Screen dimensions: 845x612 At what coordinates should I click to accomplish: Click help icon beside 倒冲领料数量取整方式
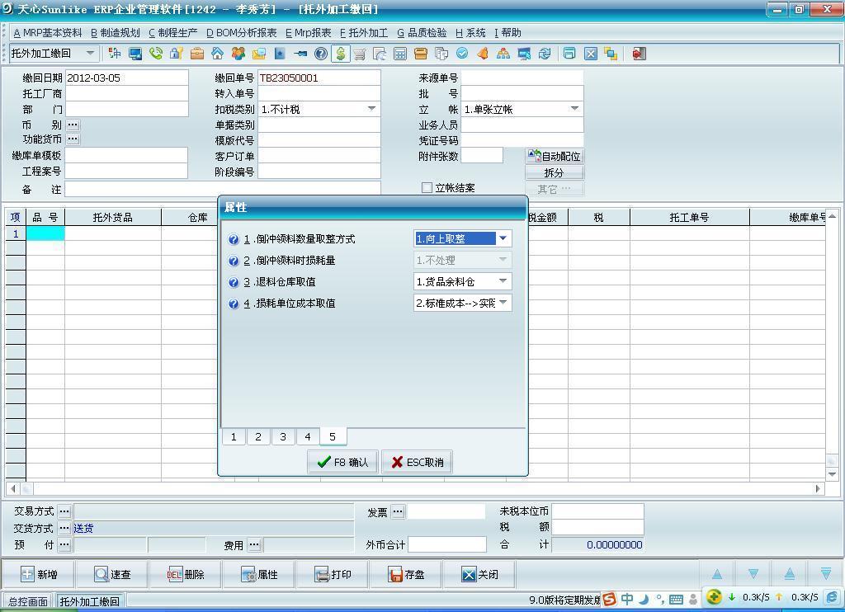[234, 239]
